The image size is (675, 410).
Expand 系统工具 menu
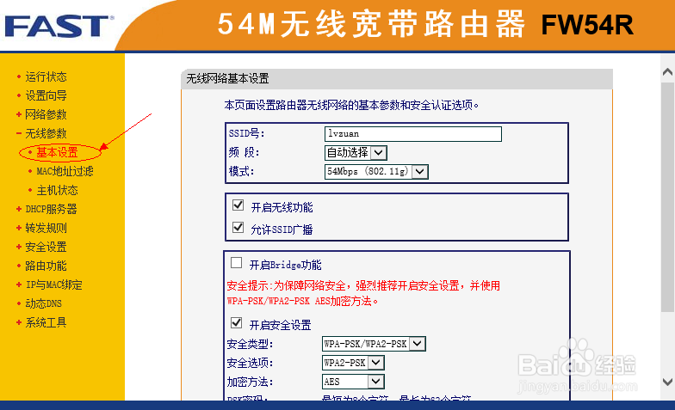pyautogui.click(x=46, y=322)
